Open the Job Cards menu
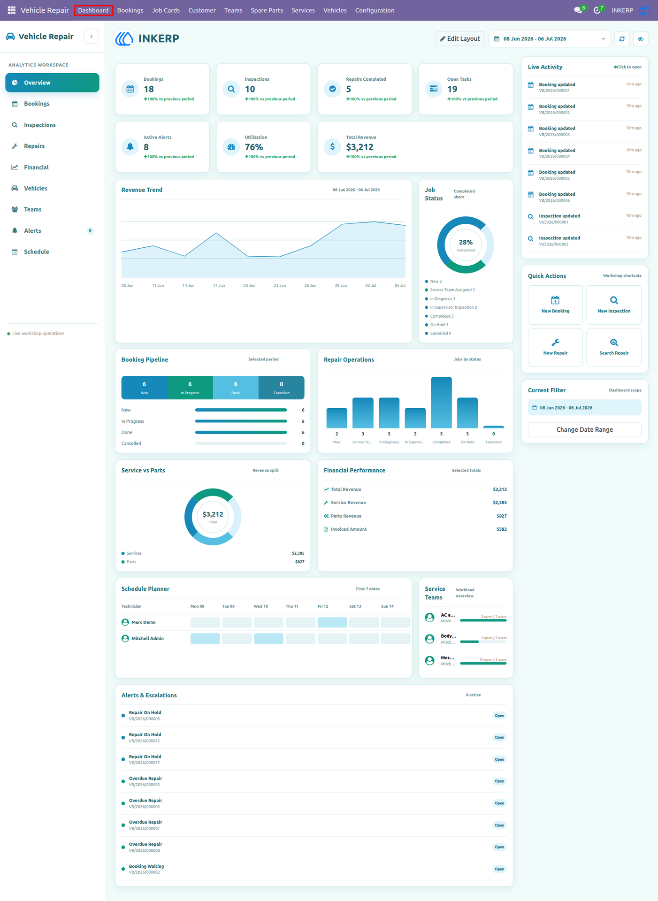The image size is (658, 901). tap(166, 10)
